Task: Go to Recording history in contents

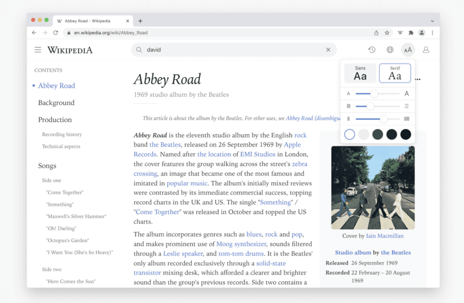Action: [62, 135]
